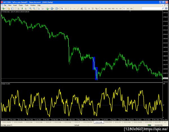The width and height of the screenshot is (169, 132).
Task: Select the Fibonacci retracement tool
Action: (85, 8)
